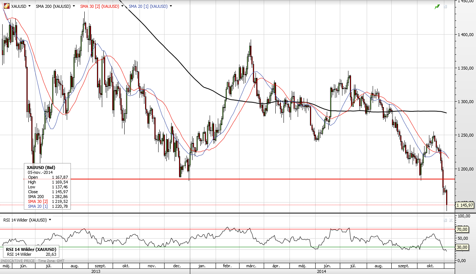Click the Open 1 167,87 value row
The image size is (476, 274).
point(48,177)
